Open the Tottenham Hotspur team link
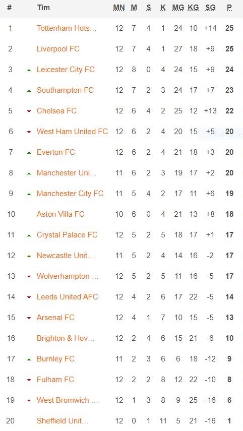This screenshot has height=431, width=243. [67, 28]
